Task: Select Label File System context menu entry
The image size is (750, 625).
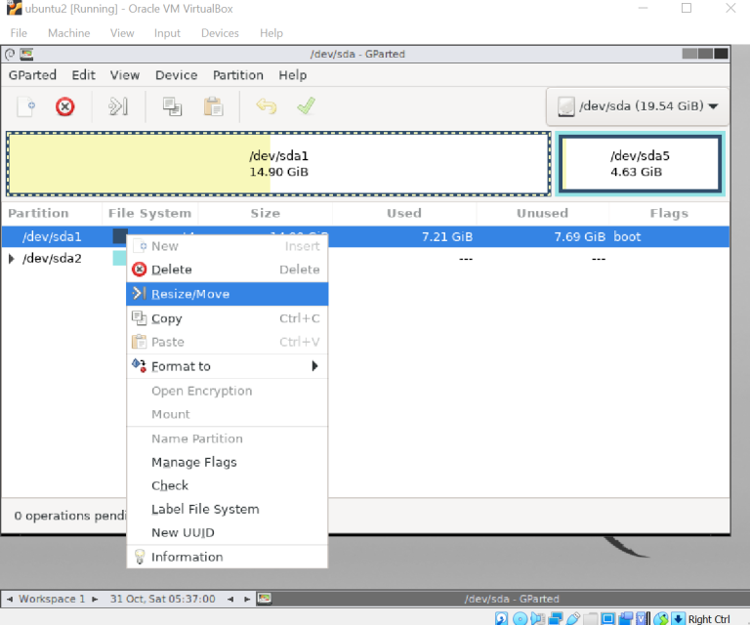Action: pos(205,509)
